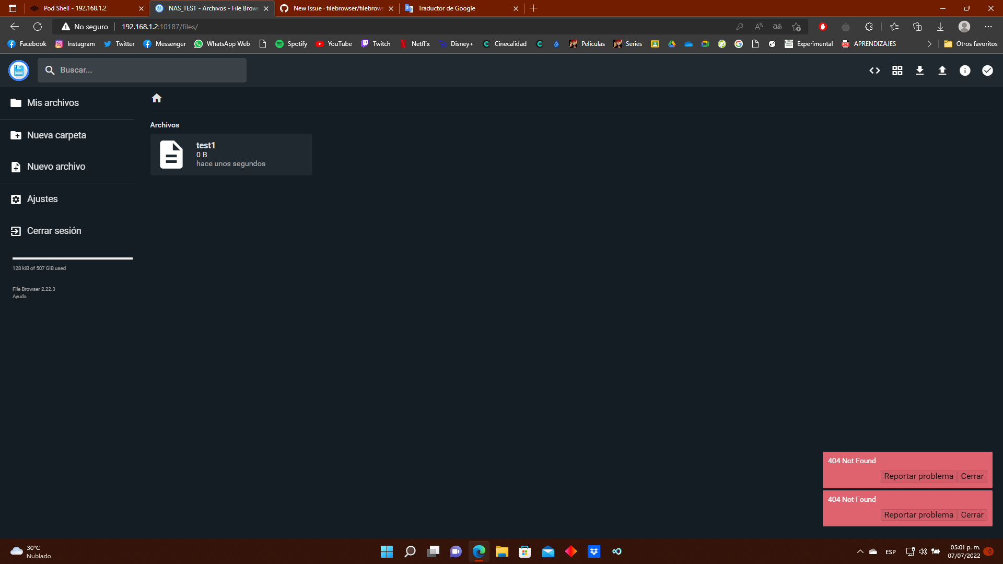The height and width of the screenshot is (564, 1003).
Task: Dismiss the 404 Not Found with Cerrar
Action: click(973, 476)
